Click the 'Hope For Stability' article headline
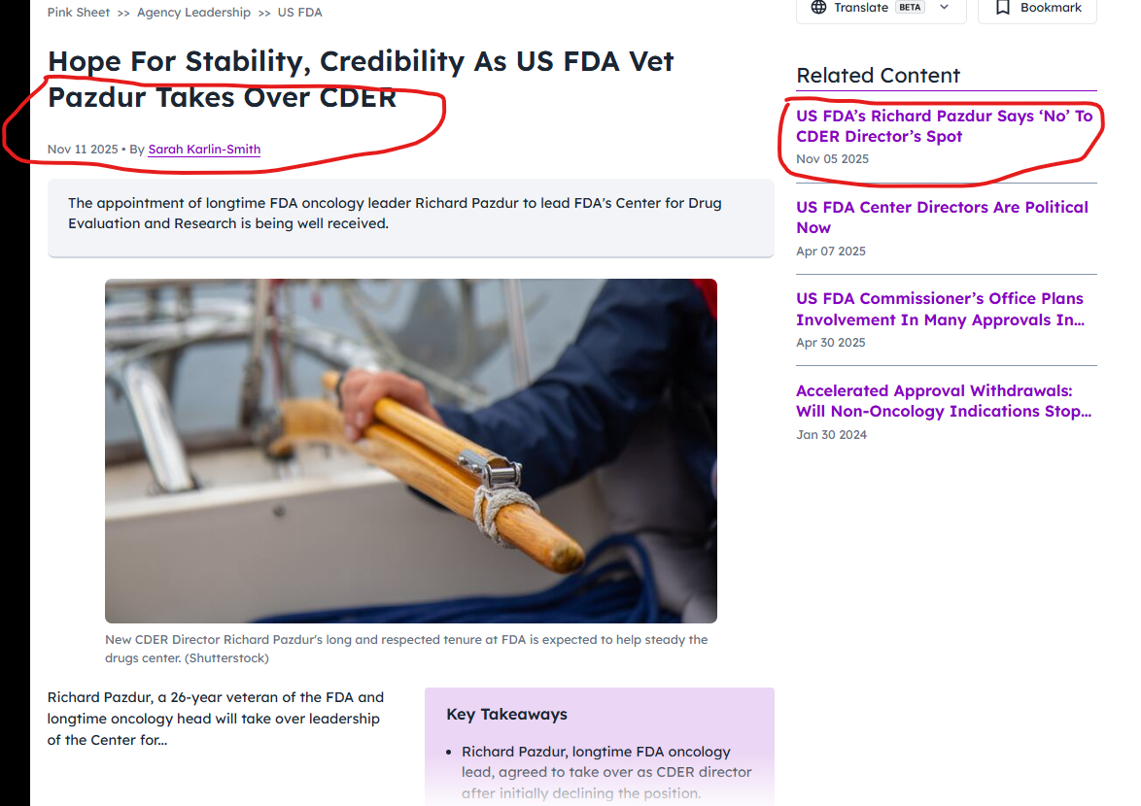Viewport: 1141px width, 806px height. tap(361, 79)
